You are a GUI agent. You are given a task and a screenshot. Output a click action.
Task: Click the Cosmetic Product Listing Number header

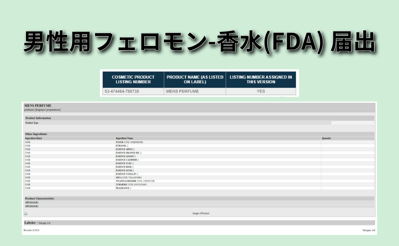(x=133, y=79)
